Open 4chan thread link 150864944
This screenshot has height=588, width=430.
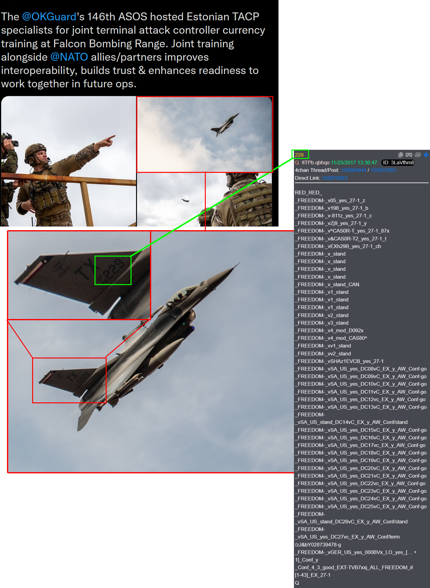[353, 170]
